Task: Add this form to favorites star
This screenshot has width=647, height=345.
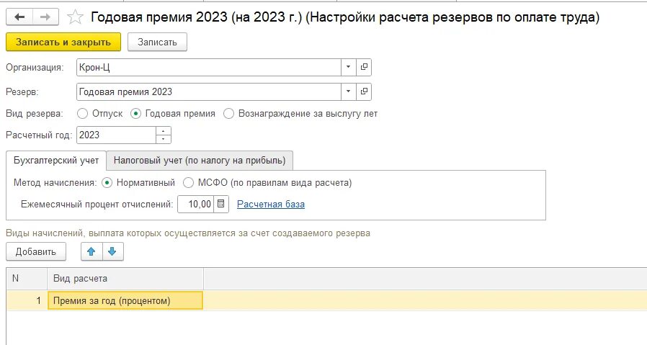Action: (75, 17)
